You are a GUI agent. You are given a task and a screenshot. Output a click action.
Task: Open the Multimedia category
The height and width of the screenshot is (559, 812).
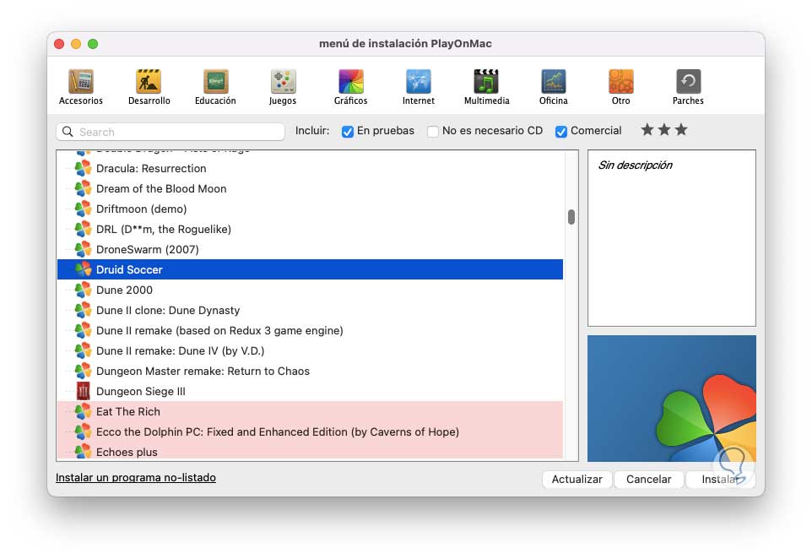(x=486, y=86)
